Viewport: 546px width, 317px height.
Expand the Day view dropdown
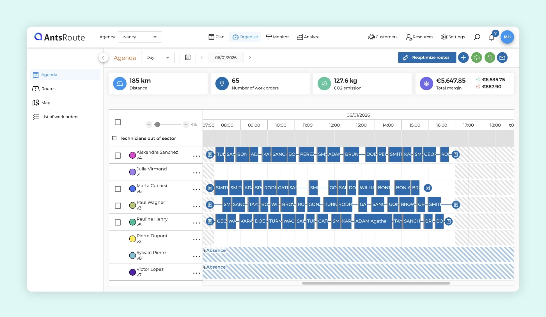[x=158, y=57]
